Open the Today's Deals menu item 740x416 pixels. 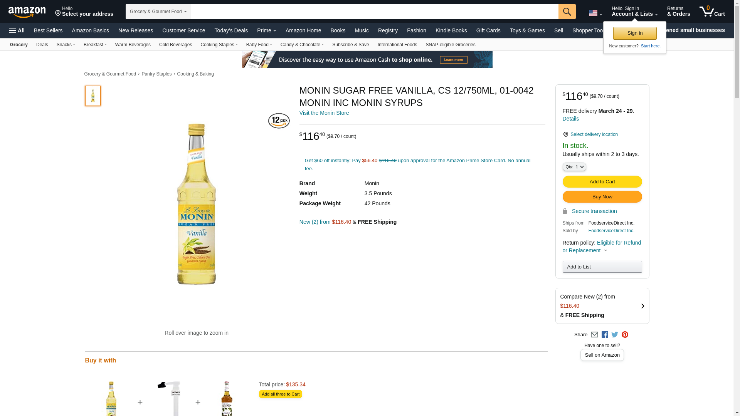[x=231, y=30]
